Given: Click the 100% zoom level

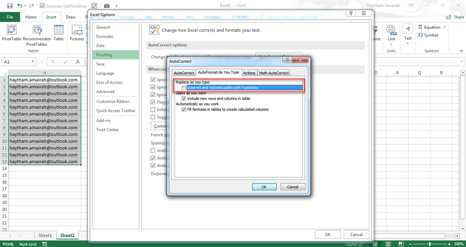Looking at the screenshot, I should click(x=459, y=244).
